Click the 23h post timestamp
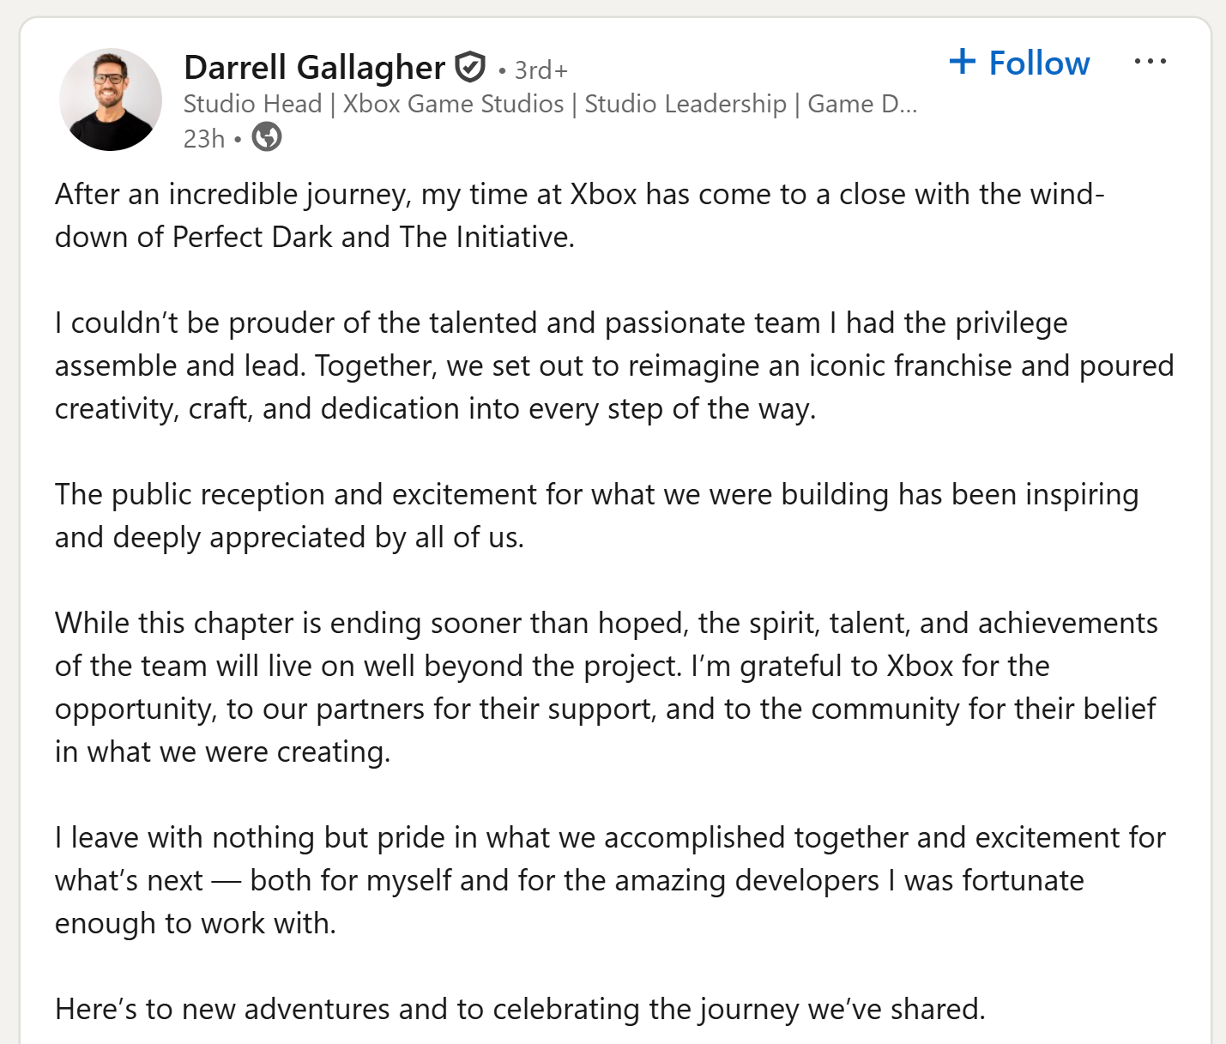This screenshot has width=1226, height=1044. 204,138
